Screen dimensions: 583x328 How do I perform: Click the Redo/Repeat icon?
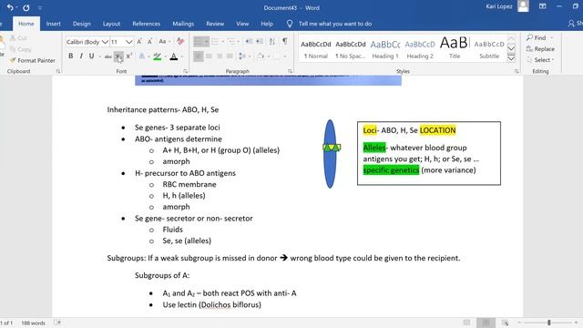click(x=26, y=7)
